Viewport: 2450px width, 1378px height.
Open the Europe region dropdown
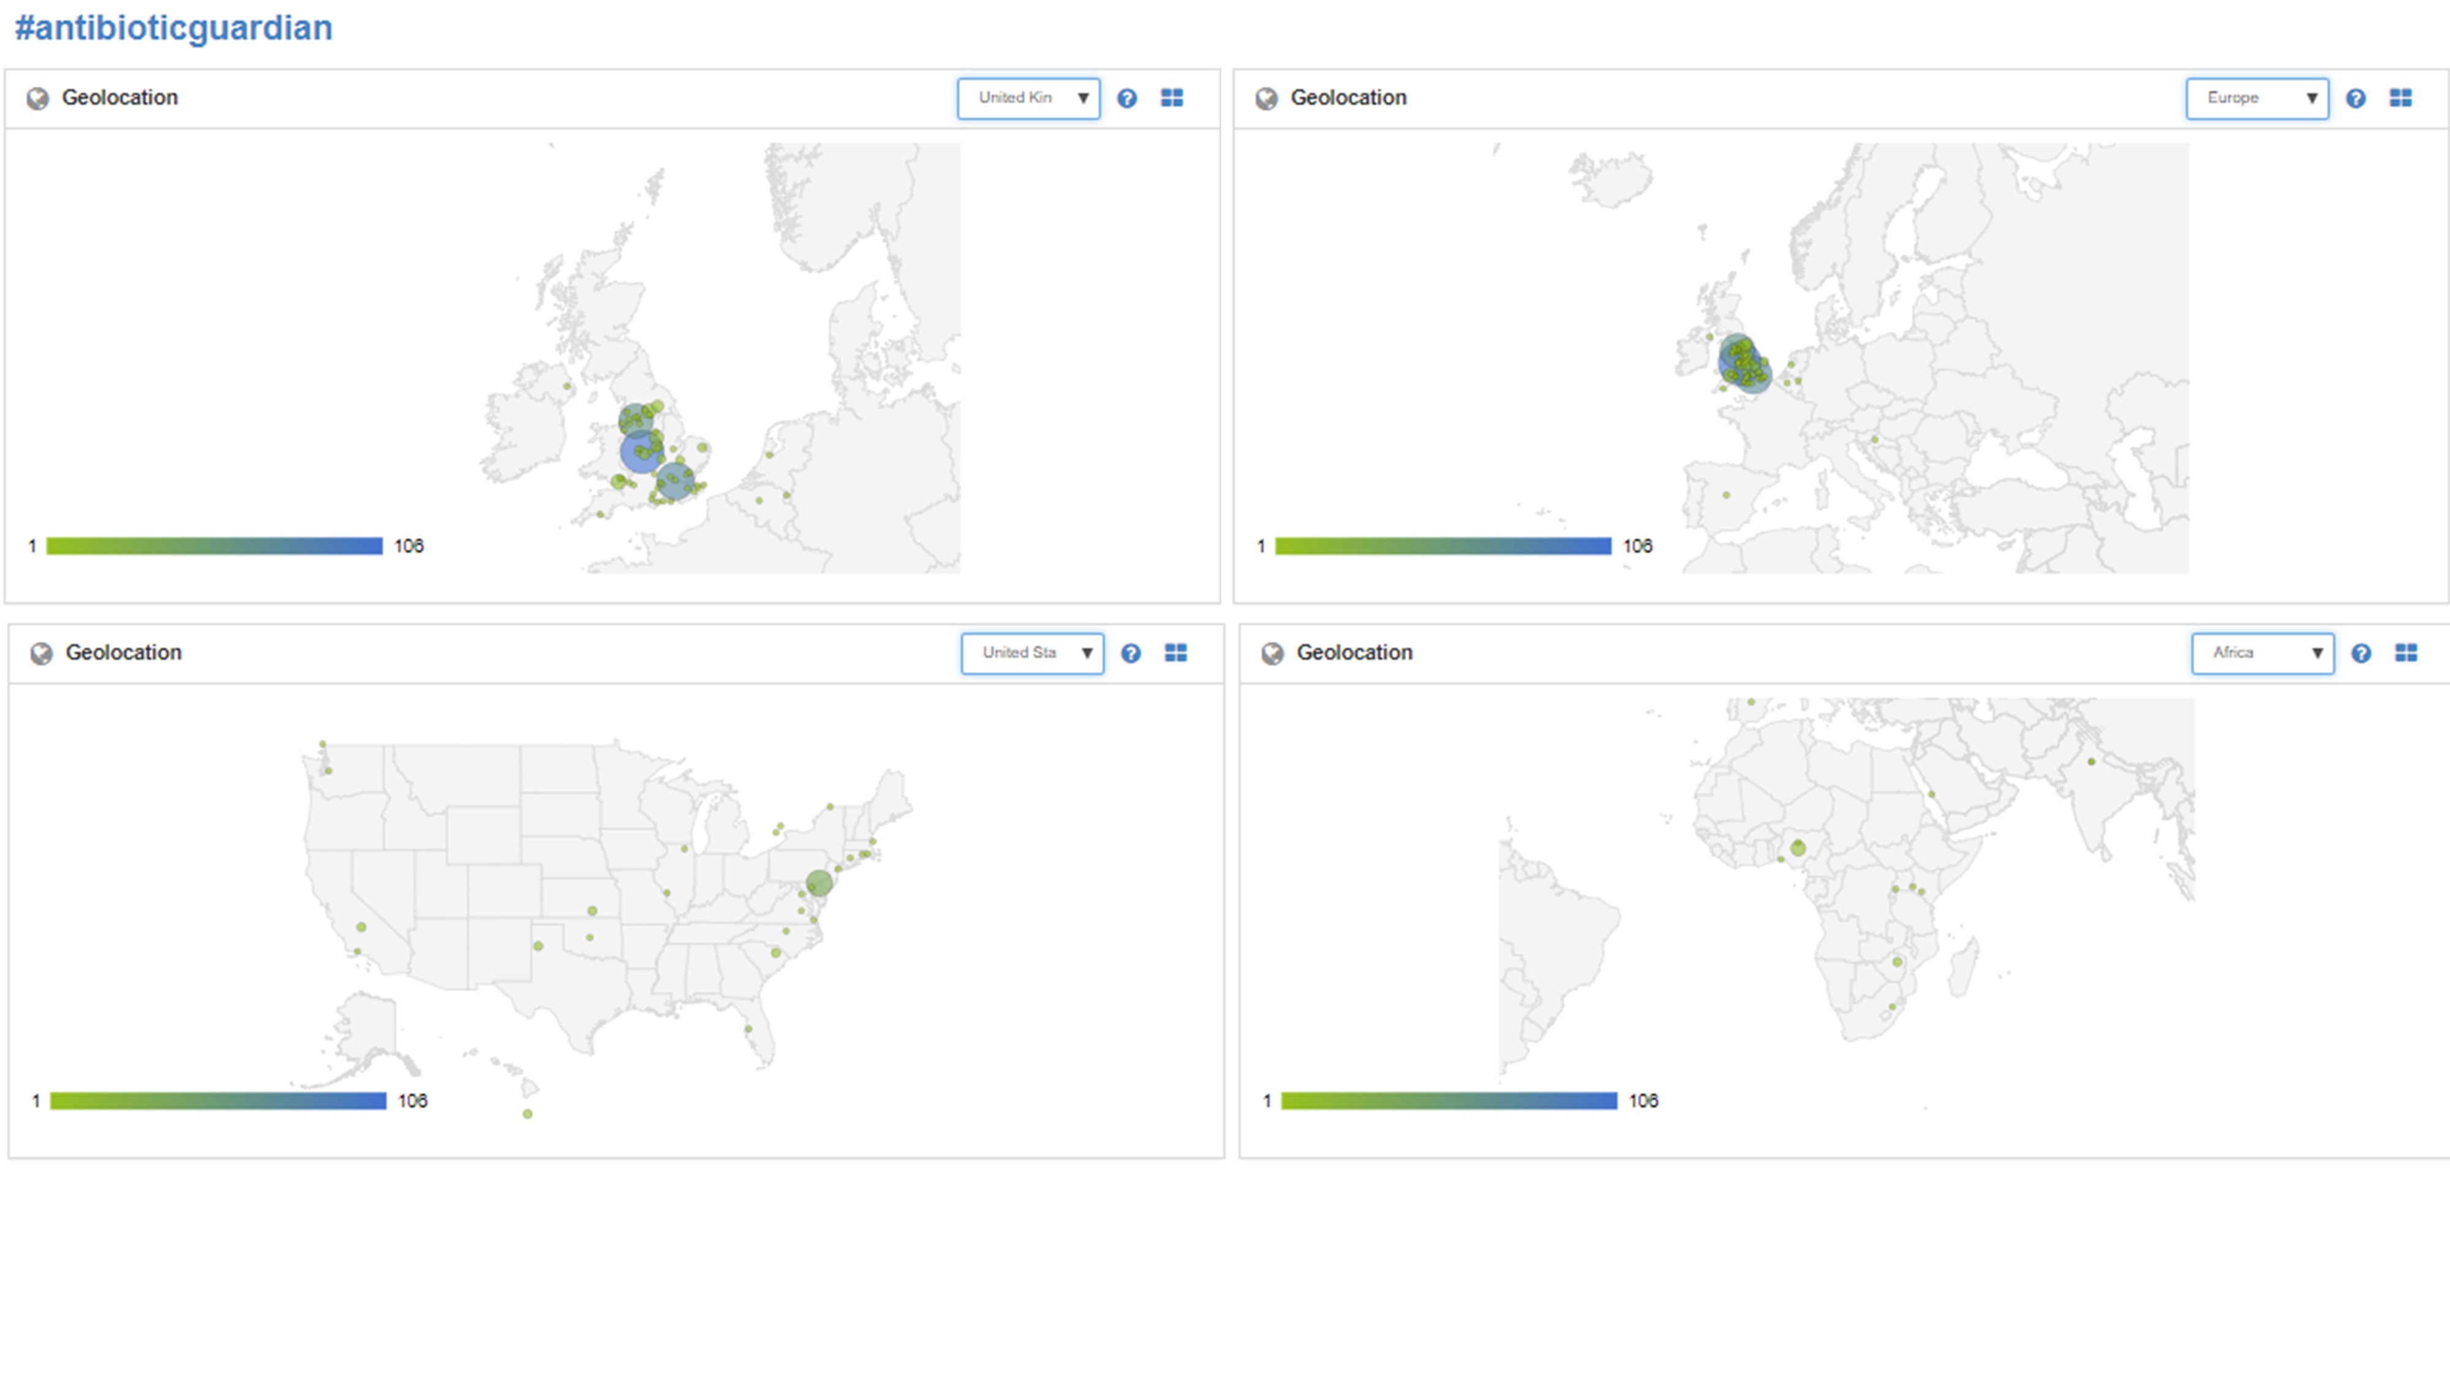tap(2257, 98)
